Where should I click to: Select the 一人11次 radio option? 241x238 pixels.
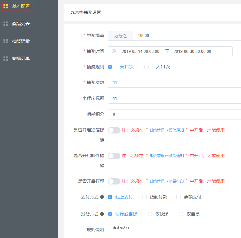click(x=147, y=67)
